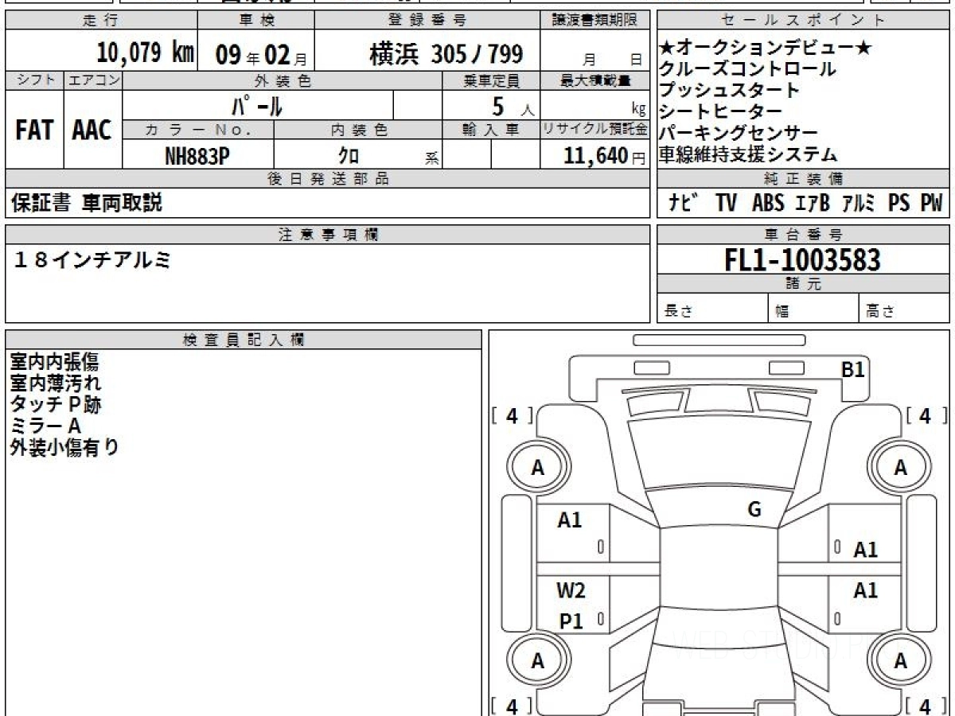The height and width of the screenshot is (716, 955).
Task: Click the A1 mark directly above W2
Action: pyautogui.click(x=570, y=520)
